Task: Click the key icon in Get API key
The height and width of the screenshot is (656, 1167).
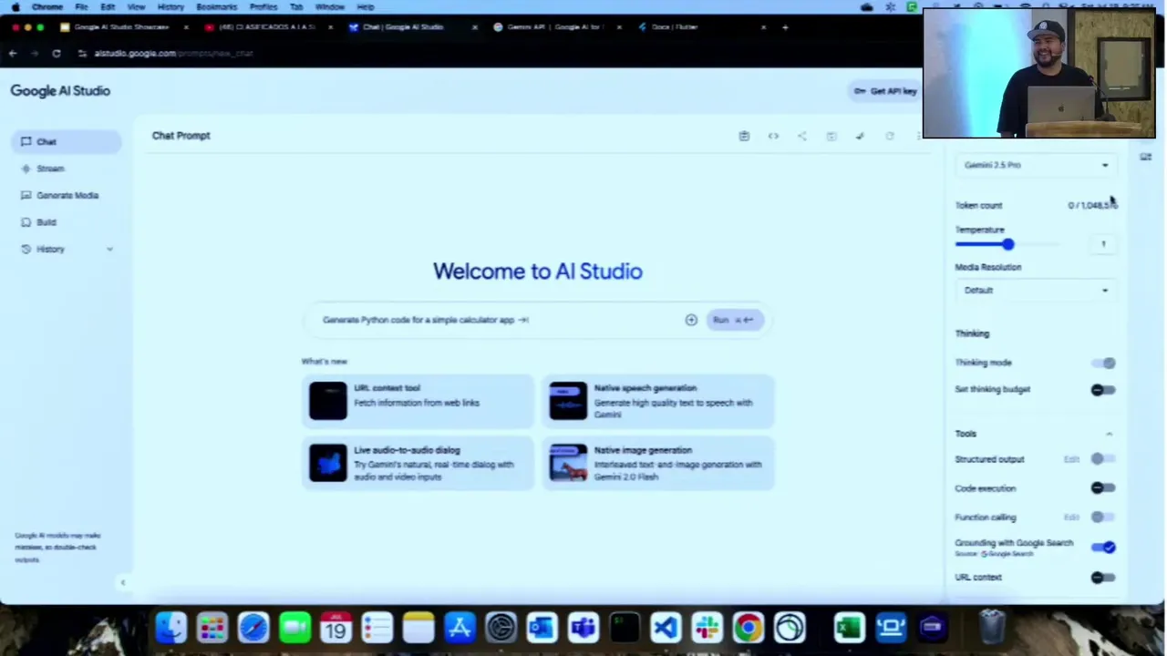Action: click(860, 91)
